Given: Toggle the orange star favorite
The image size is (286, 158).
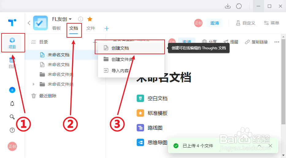Looking at the screenshot, I should (x=90, y=19).
